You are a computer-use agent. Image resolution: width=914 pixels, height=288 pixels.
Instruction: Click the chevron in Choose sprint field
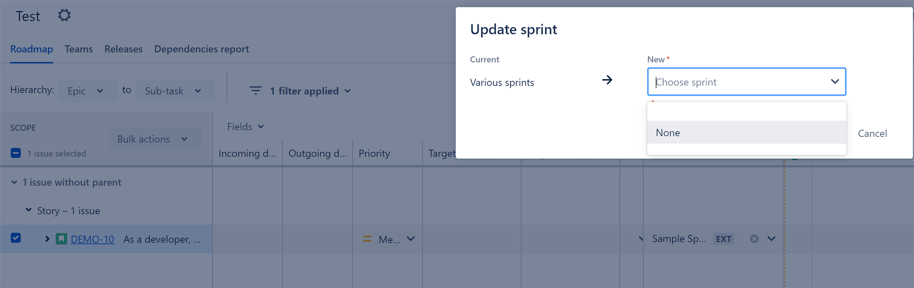[x=835, y=81]
